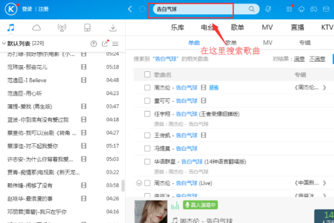Image resolution: width=334 pixels, height=223 pixels.
Task: Collapse the 默认列表 playlist chevron
Action: [4, 43]
